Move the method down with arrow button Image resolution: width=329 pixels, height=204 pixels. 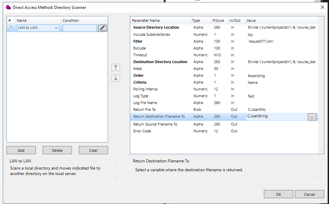coord(116,78)
